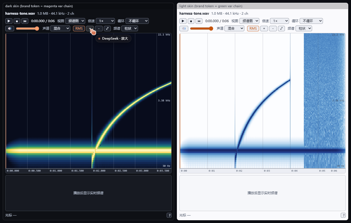This screenshot has height=223, width=351.
Task: Click the volume slider in light panel
Action: (x=202, y=29)
